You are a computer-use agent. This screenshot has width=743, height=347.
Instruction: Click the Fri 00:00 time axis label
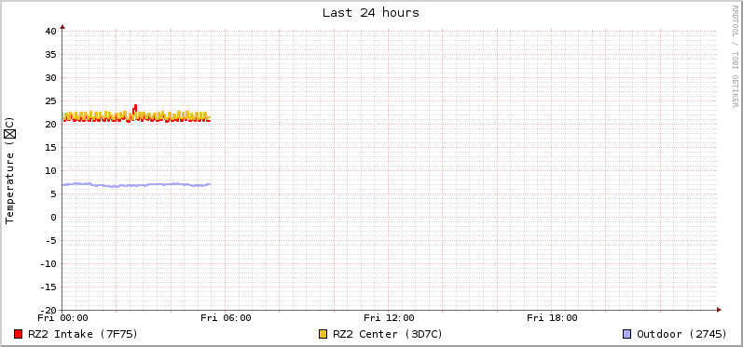(62, 318)
